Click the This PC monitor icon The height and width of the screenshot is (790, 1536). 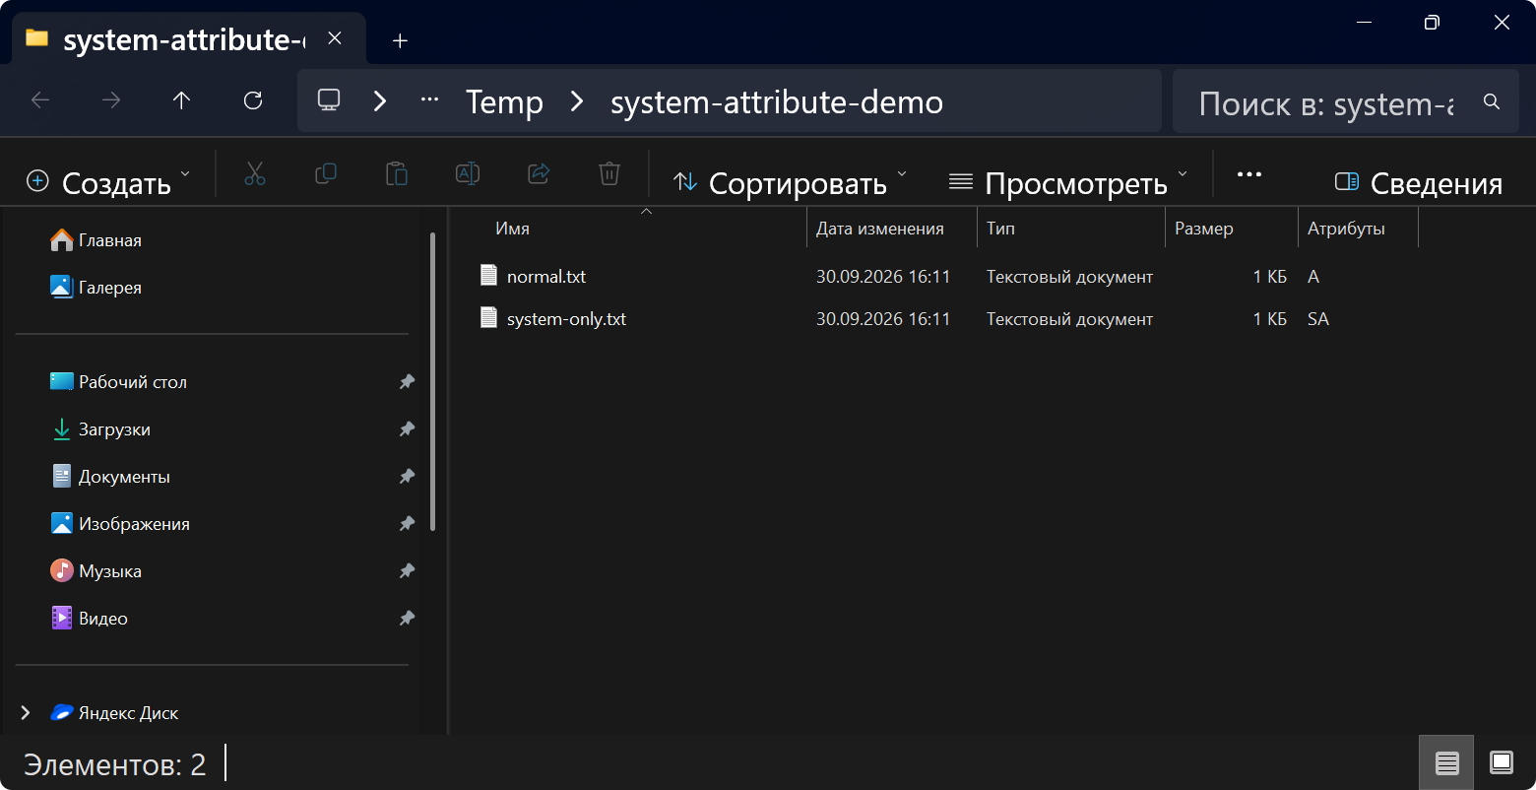(329, 100)
